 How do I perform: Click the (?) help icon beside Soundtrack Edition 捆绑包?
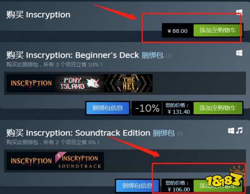click(180, 134)
